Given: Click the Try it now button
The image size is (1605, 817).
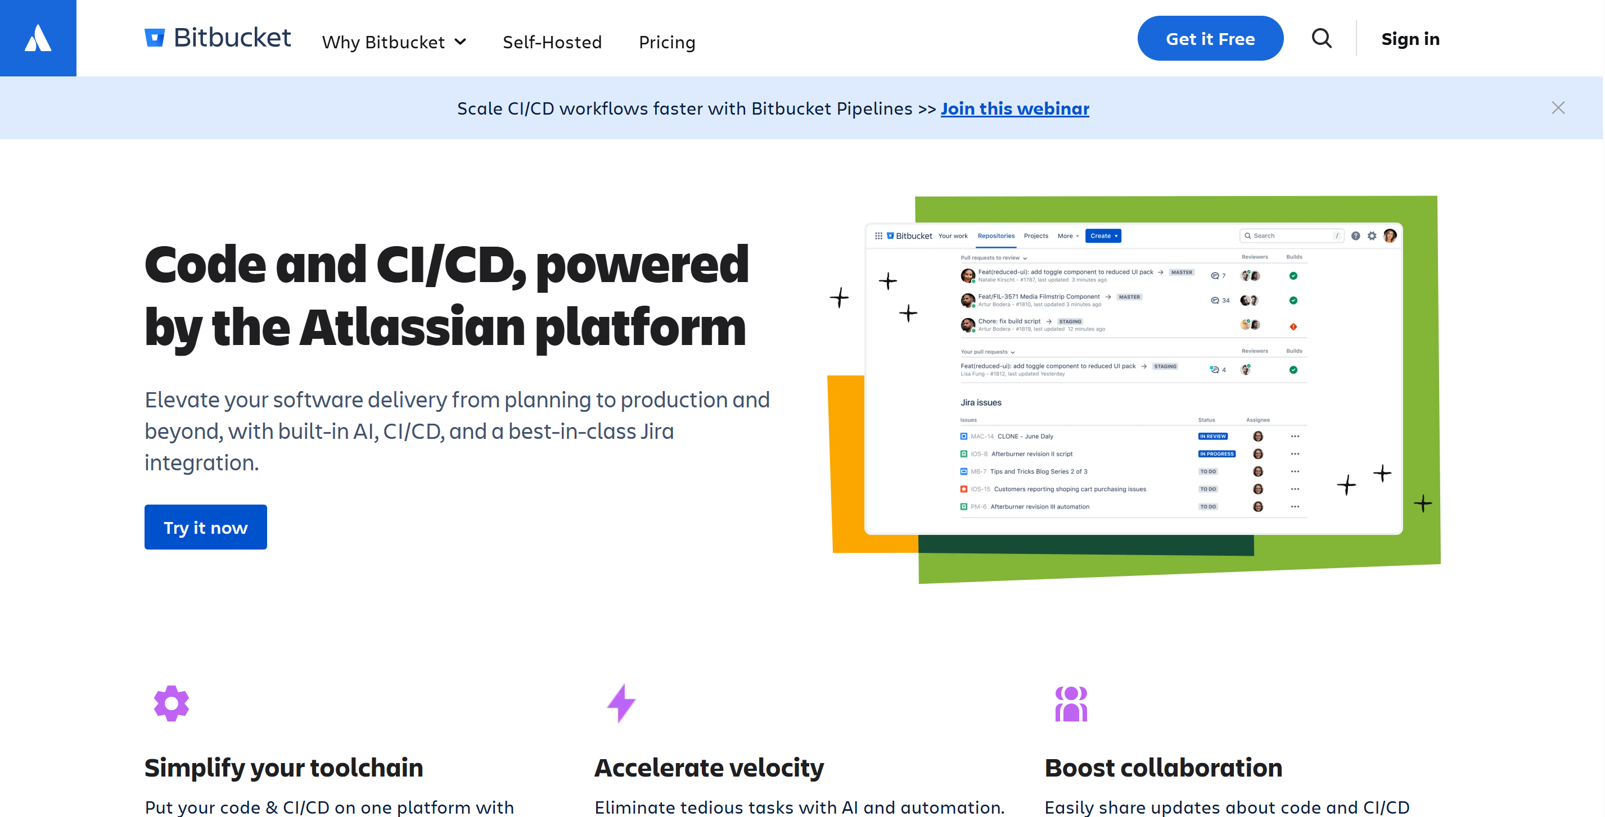Looking at the screenshot, I should tap(206, 528).
